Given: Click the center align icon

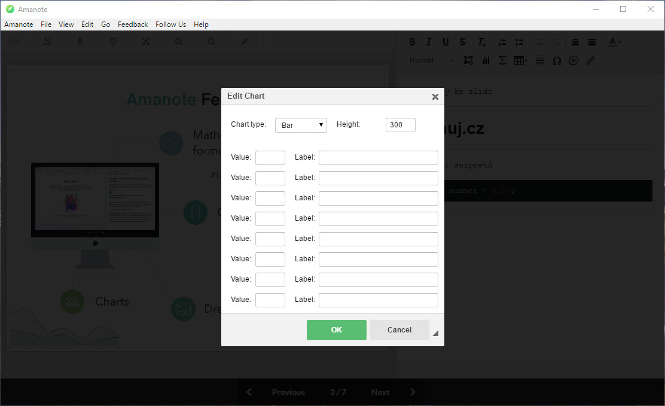Looking at the screenshot, I should tap(575, 42).
